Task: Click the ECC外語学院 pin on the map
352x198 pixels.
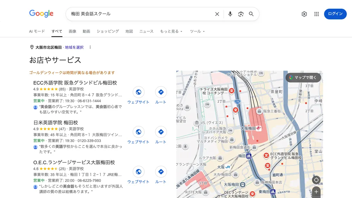Action: coord(266,155)
